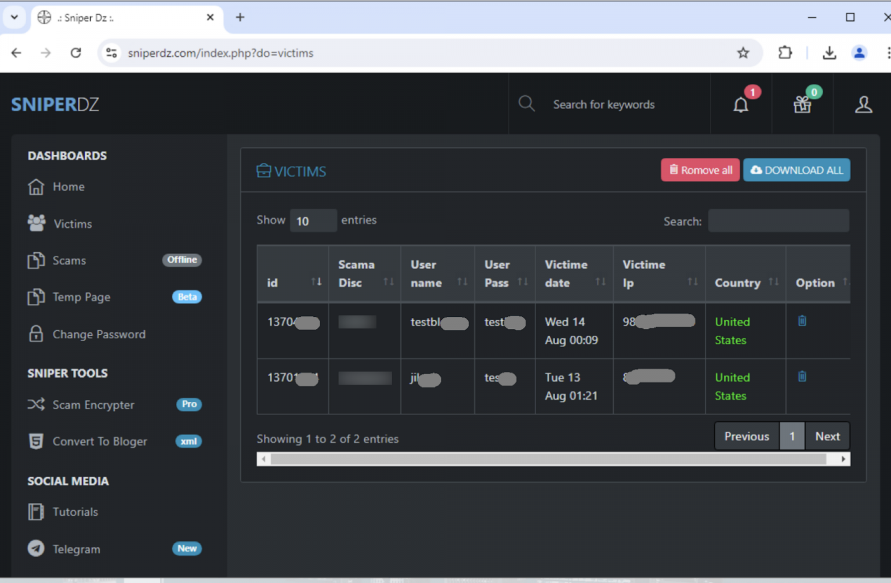Click the gift box icon in header
Screen dimensions: 891x583
802,104
